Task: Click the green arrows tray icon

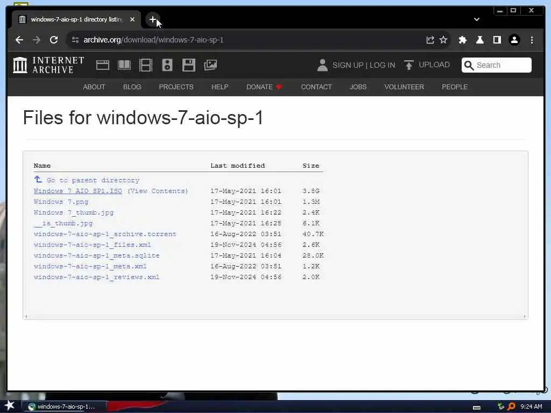Action: click(x=501, y=407)
